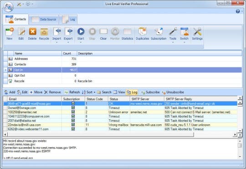Click the log pane vertical scrollbar thumb
The image size is (246, 169).
click(240, 146)
